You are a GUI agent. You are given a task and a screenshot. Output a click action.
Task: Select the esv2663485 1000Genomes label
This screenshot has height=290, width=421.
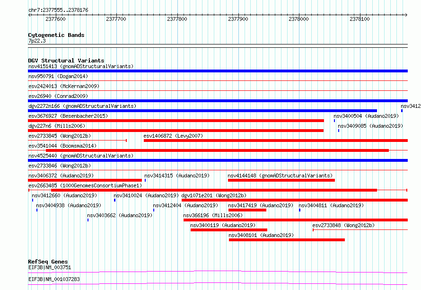(85, 185)
